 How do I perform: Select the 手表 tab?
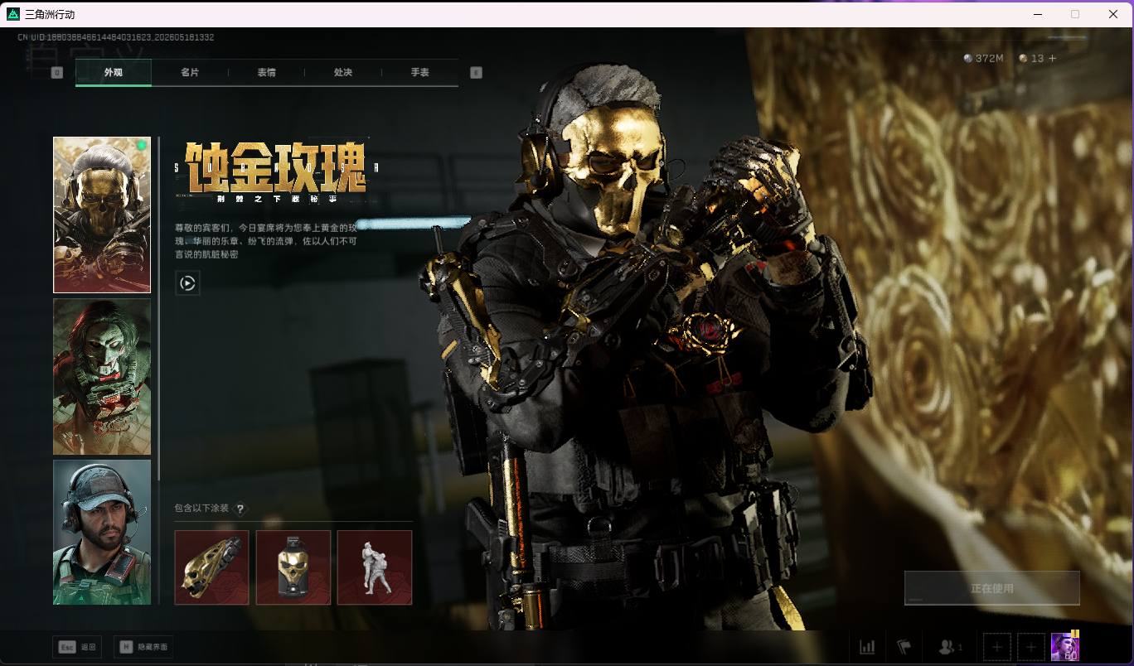(x=420, y=73)
